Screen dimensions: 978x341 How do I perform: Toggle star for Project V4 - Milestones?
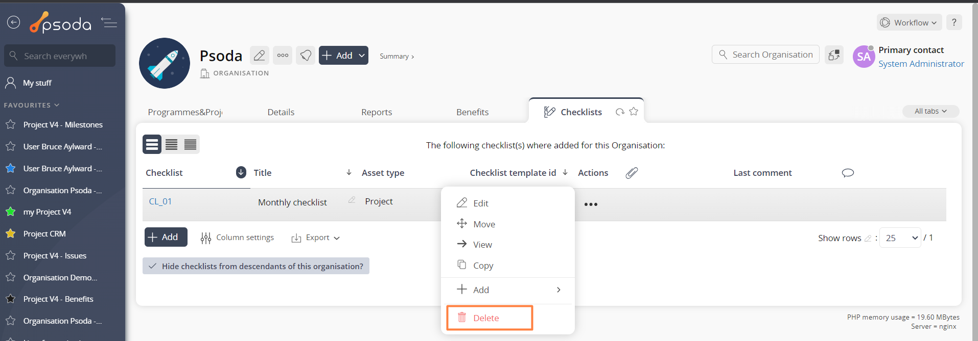pos(10,124)
